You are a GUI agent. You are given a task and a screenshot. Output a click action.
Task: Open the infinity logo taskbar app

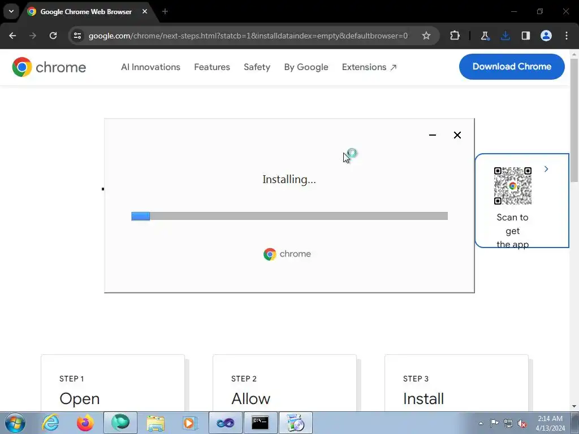tap(225, 423)
